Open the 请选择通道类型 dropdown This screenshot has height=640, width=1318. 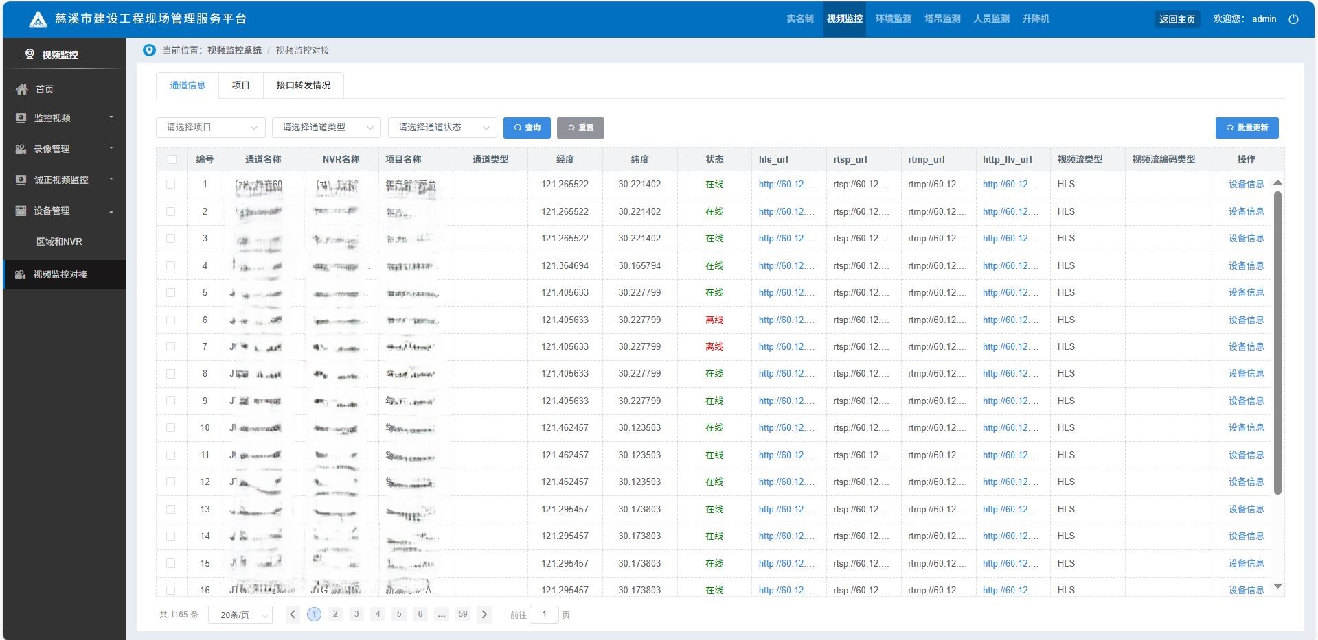tap(326, 128)
